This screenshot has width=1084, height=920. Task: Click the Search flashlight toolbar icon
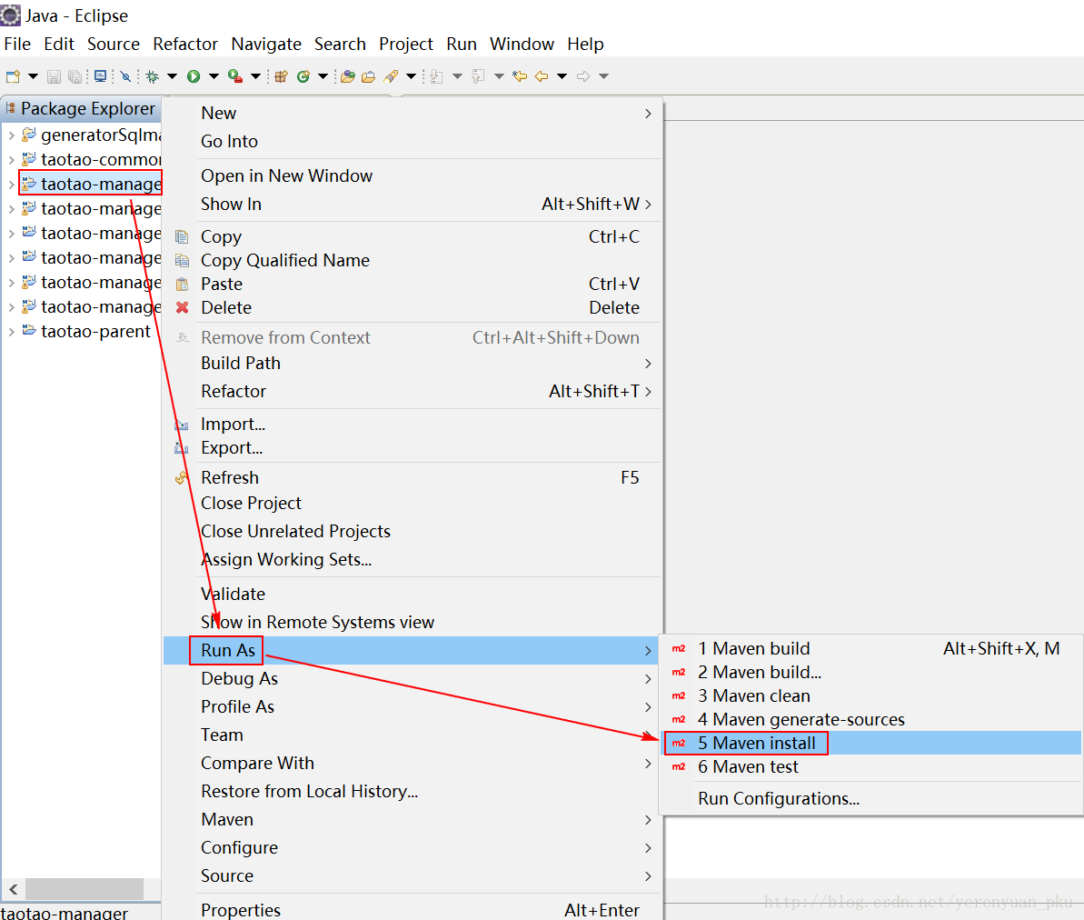tap(392, 76)
